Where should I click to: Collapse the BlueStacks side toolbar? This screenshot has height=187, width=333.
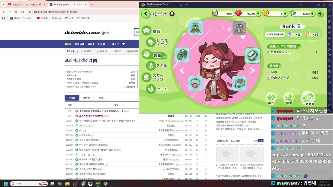(x=330, y=5)
